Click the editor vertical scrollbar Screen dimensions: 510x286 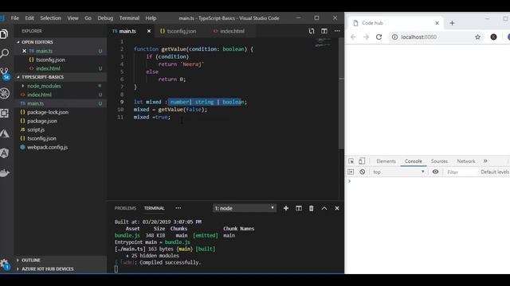tap(341, 94)
